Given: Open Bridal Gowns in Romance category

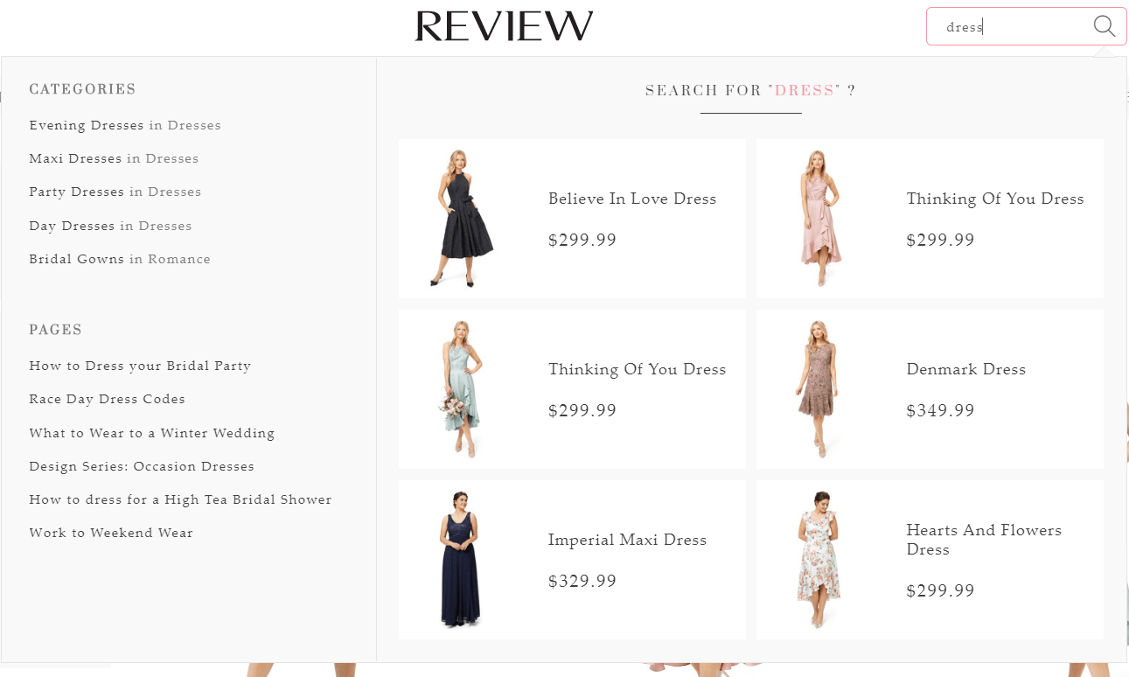Looking at the screenshot, I should point(120,259).
